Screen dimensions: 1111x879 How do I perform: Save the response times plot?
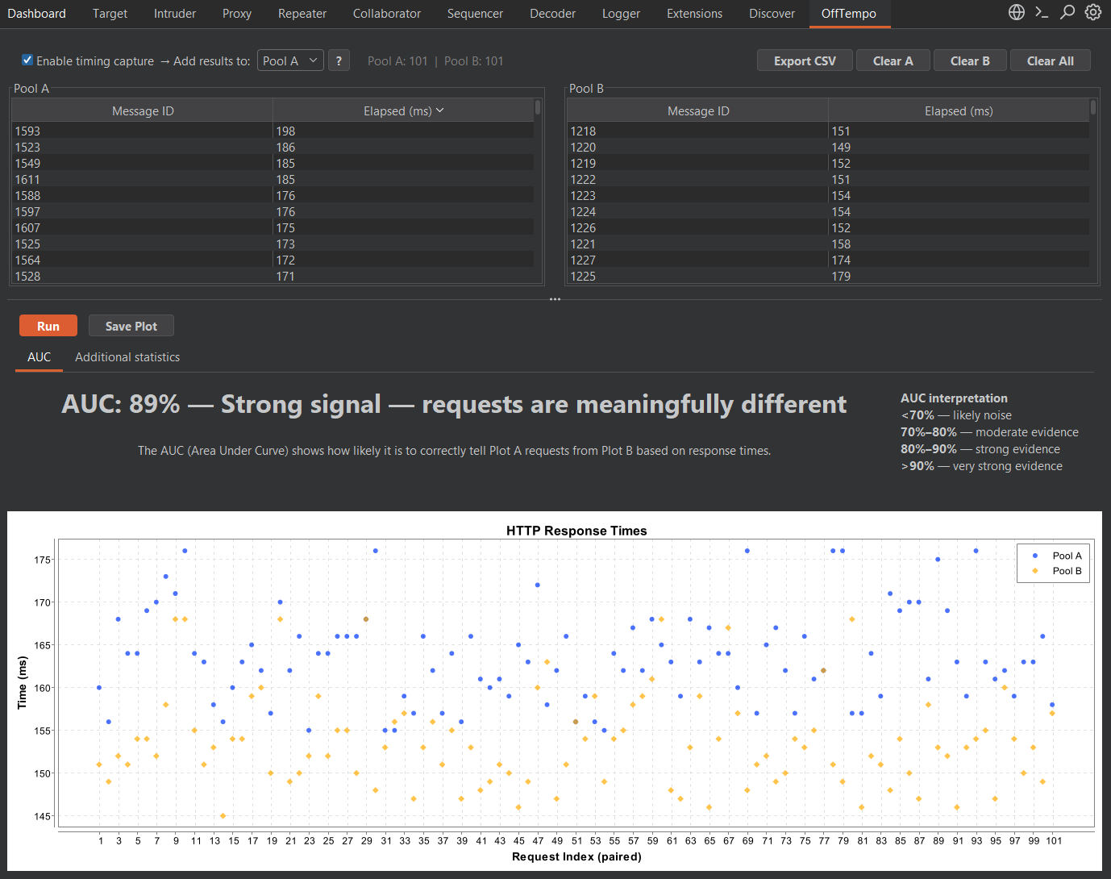[131, 325]
